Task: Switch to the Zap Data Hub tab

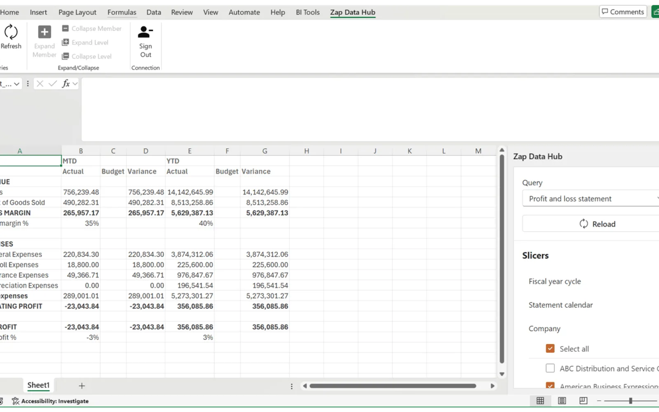Action: point(353,12)
